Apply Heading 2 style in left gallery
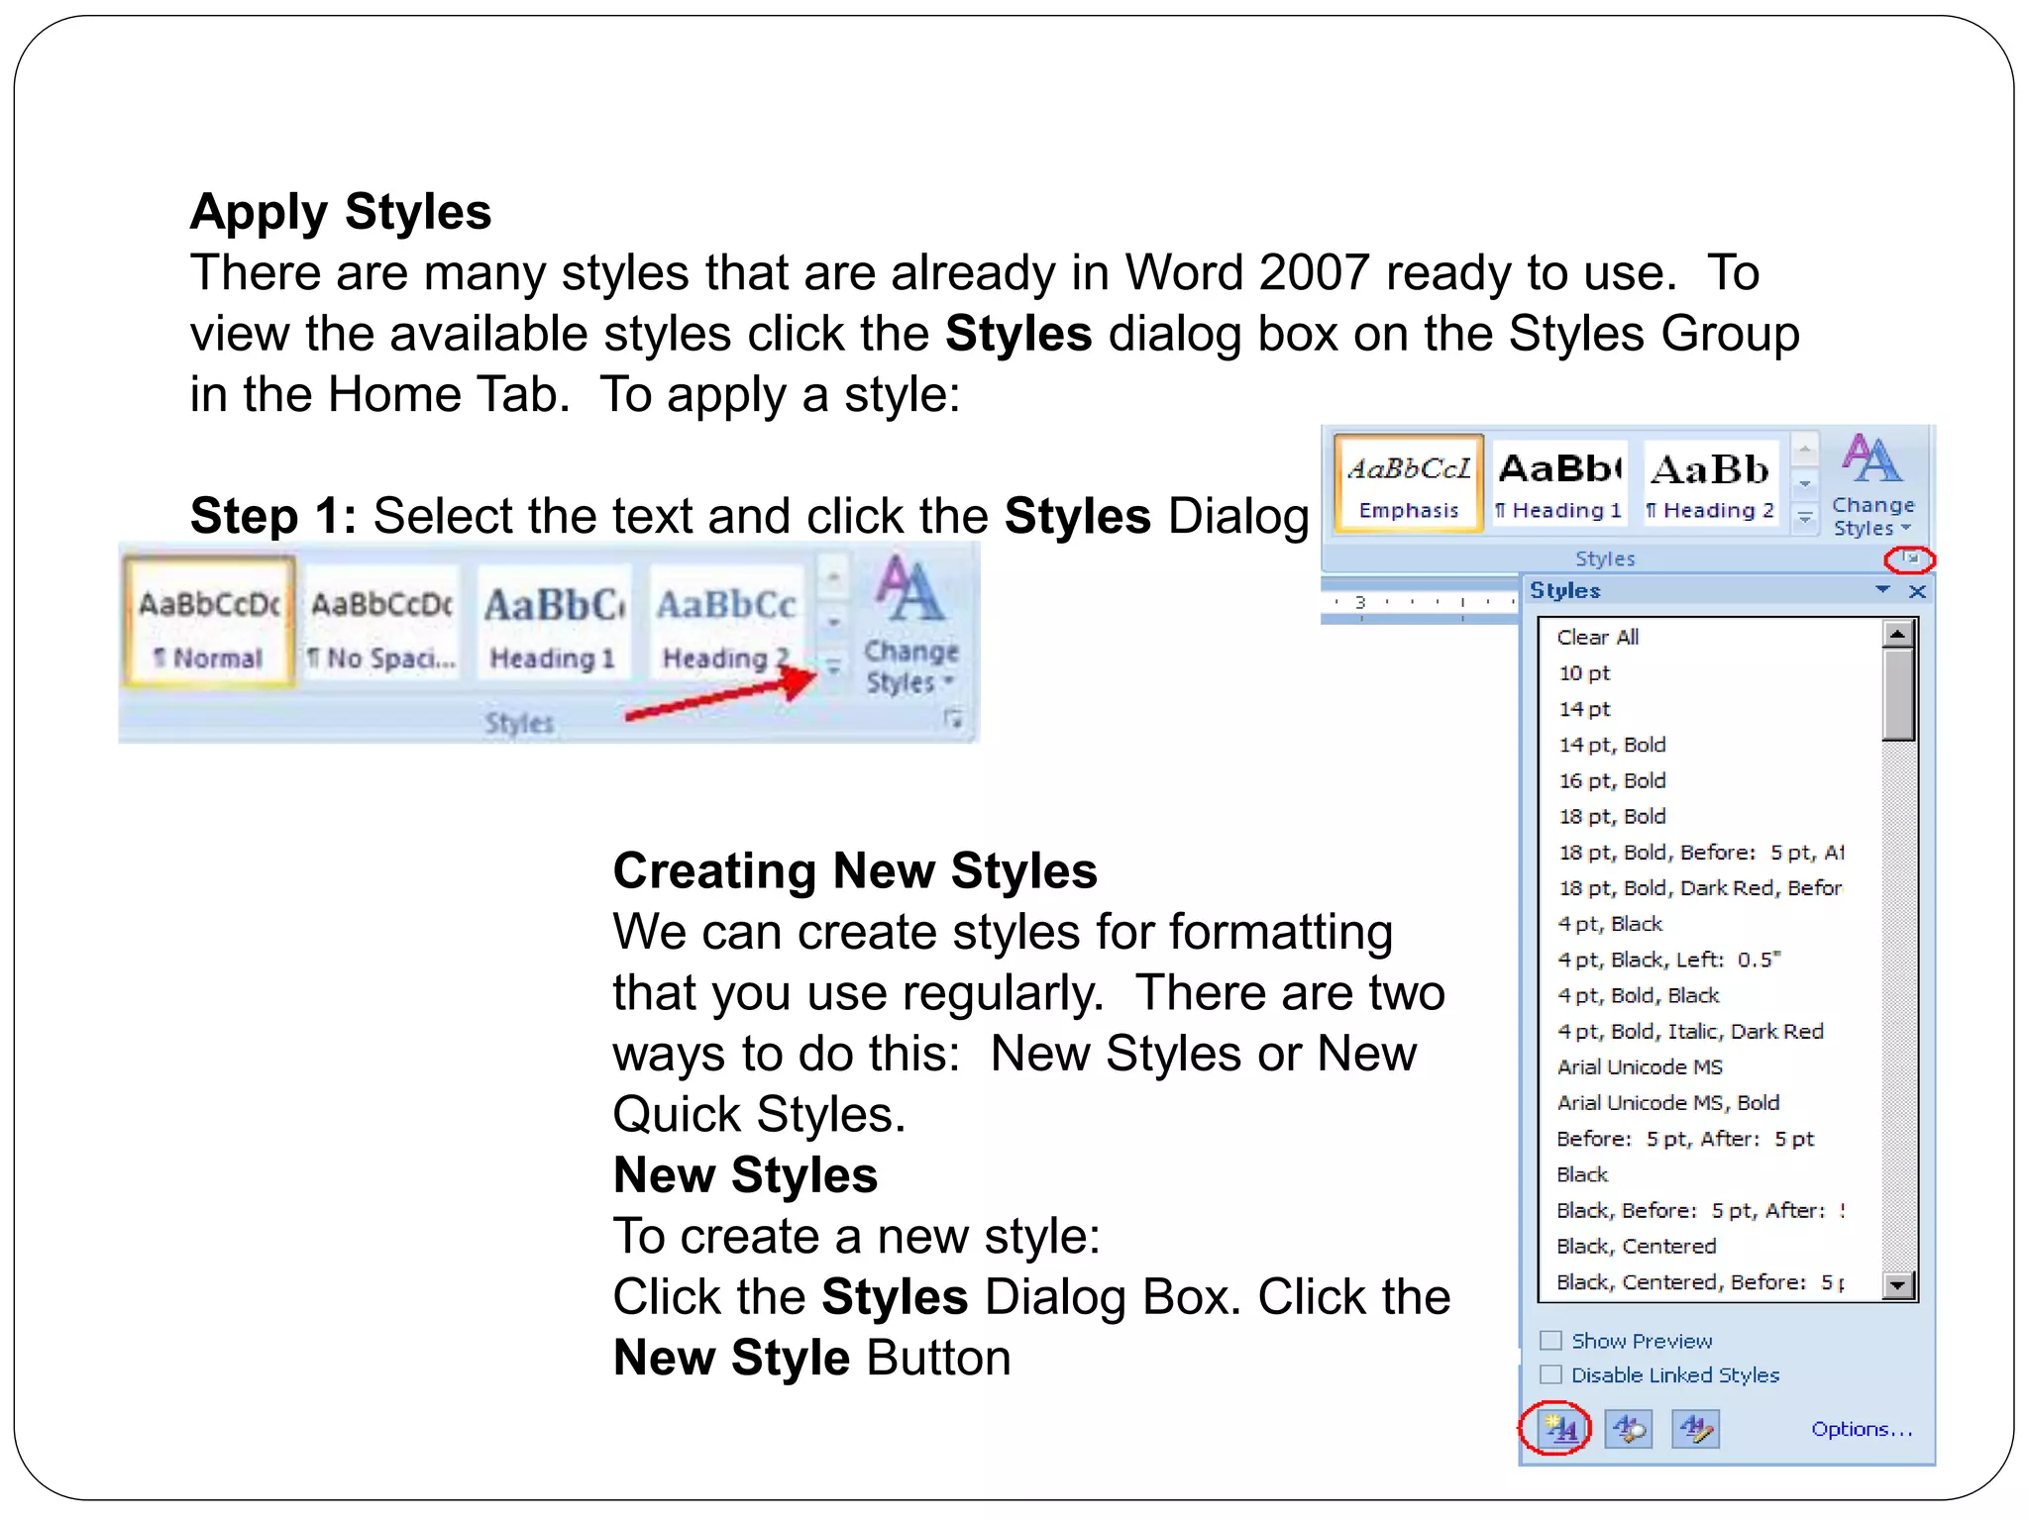2029x1521 pixels. [726, 622]
